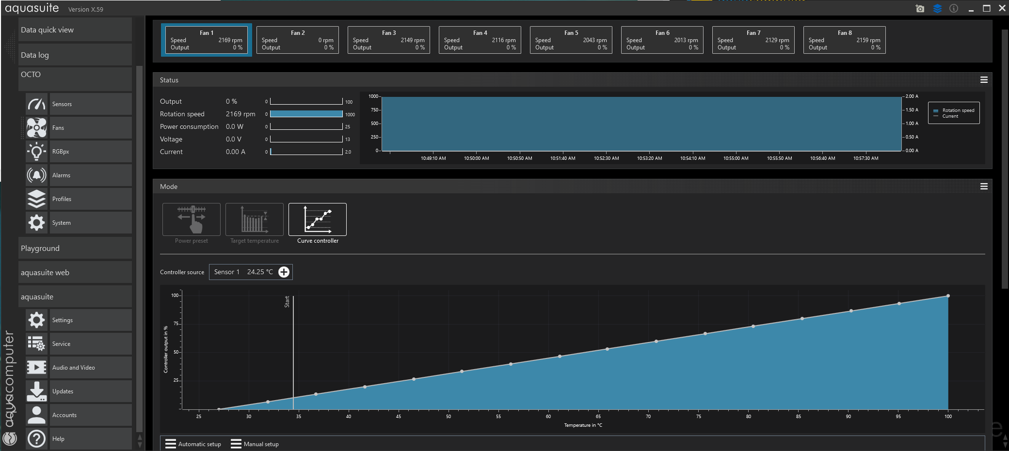Screen dimensions: 1009x451
Task: Select the Curve controller mode
Action: coord(318,219)
